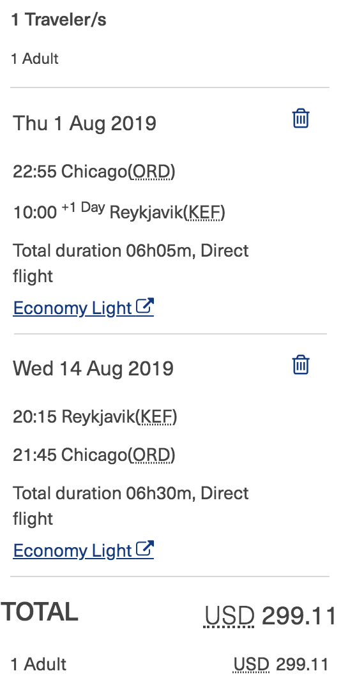Screen dimensions: 341x678
Task: Open external link icon of return Economy Light
Action: point(144,548)
